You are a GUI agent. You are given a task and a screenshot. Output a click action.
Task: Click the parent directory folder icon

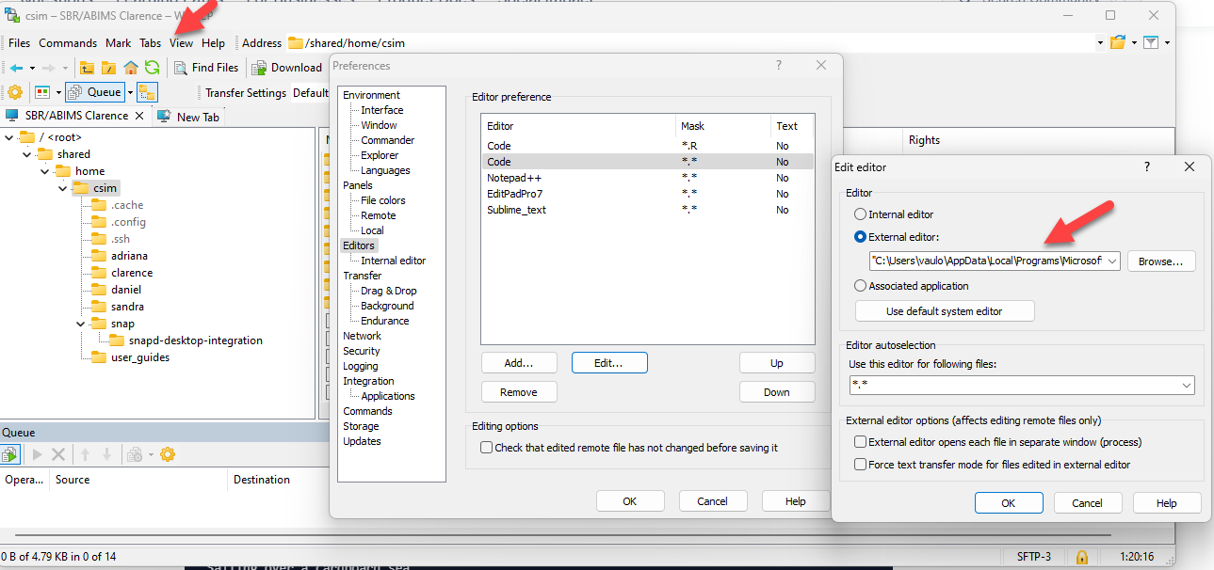pyautogui.click(x=88, y=68)
